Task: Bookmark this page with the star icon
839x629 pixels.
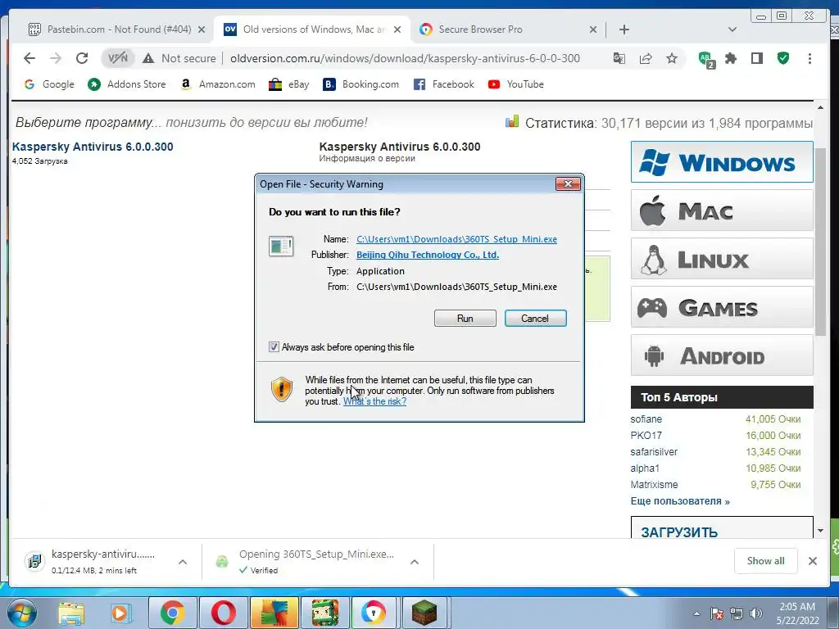Action: click(x=672, y=58)
